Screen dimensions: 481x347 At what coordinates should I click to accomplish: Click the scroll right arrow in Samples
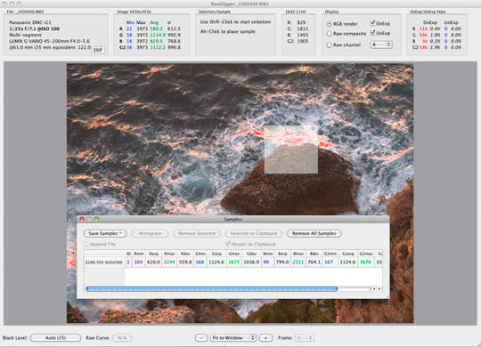pyautogui.click(x=379, y=289)
